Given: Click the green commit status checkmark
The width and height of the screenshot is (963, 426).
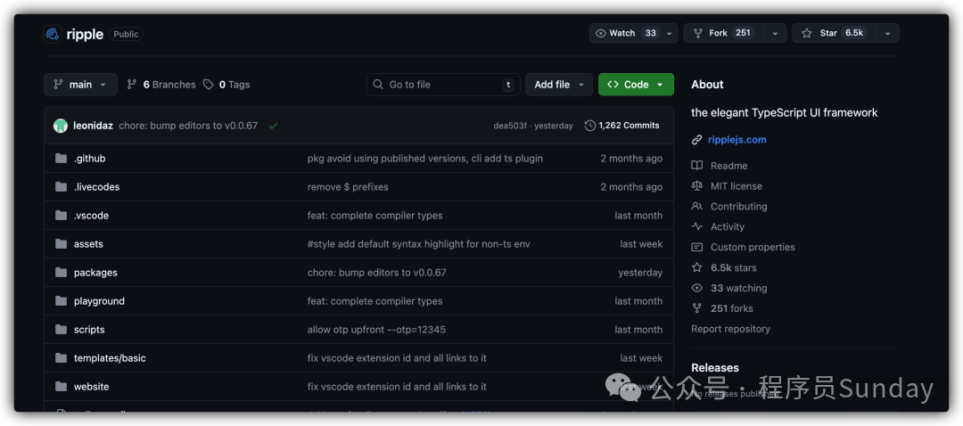Looking at the screenshot, I should 273,126.
